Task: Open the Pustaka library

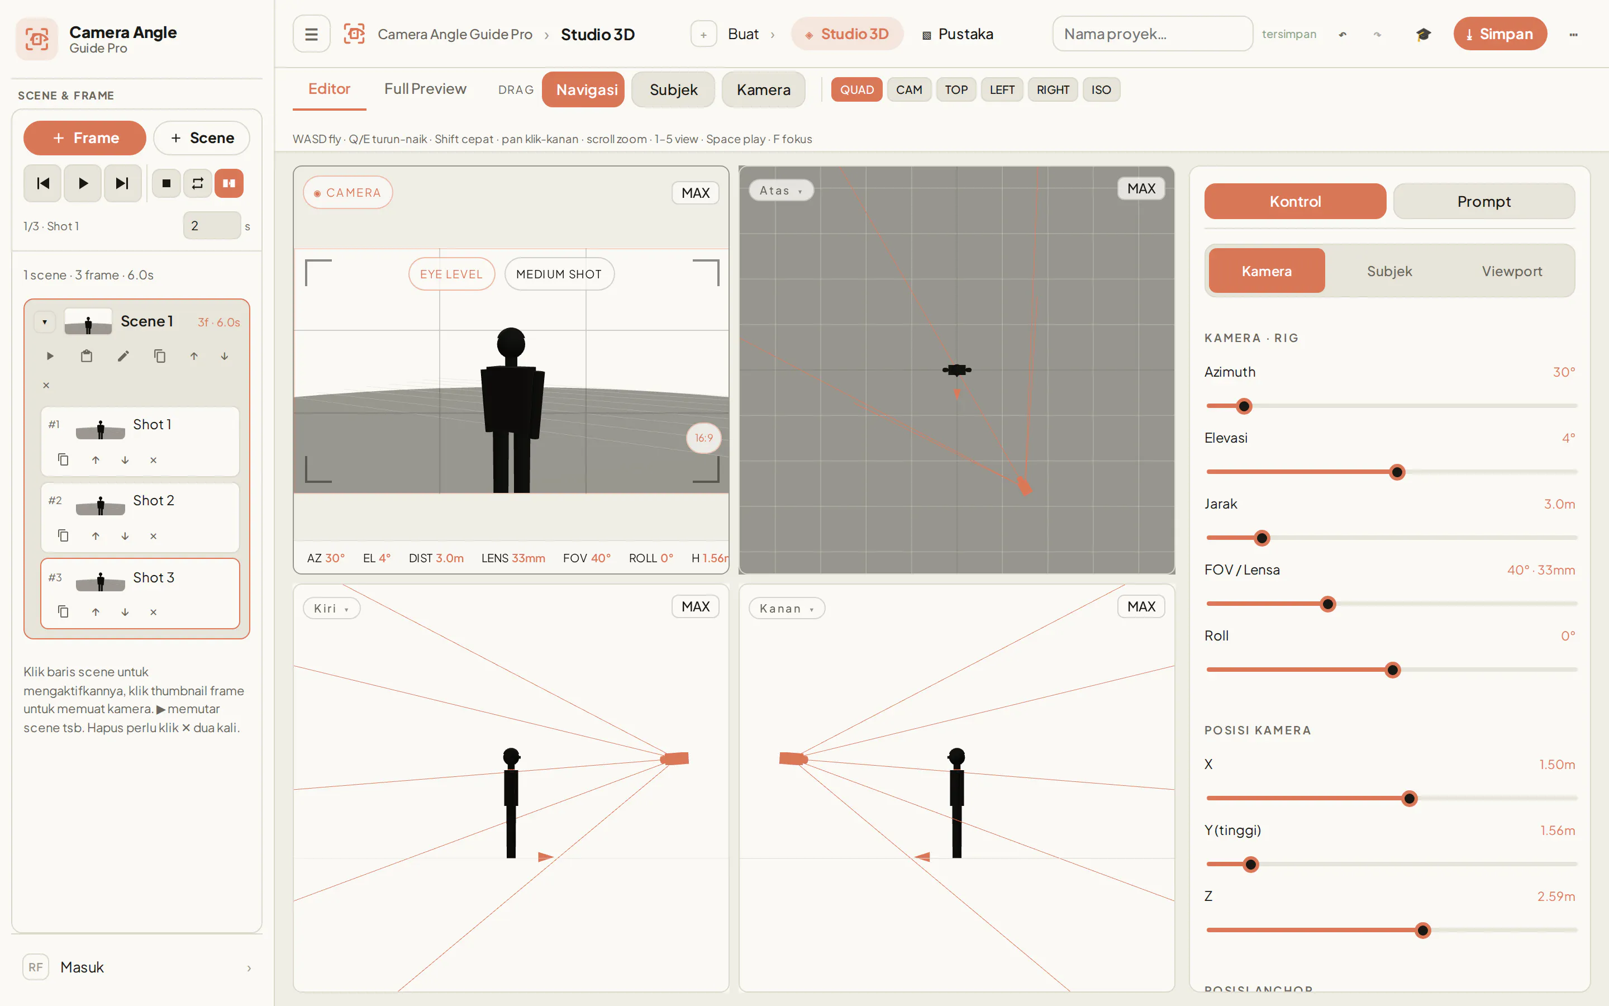Action: pyautogui.click(x=958, y=34)
